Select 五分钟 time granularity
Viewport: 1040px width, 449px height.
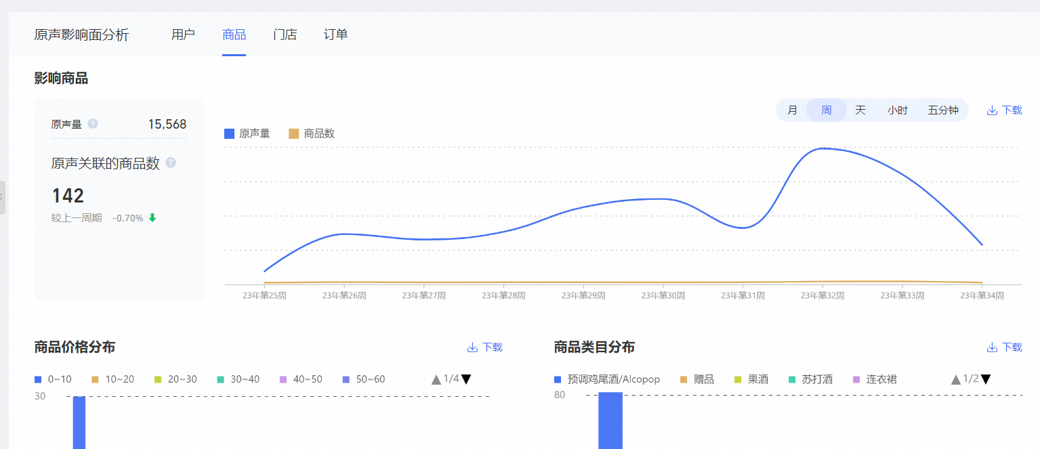(x=943, y=110)
